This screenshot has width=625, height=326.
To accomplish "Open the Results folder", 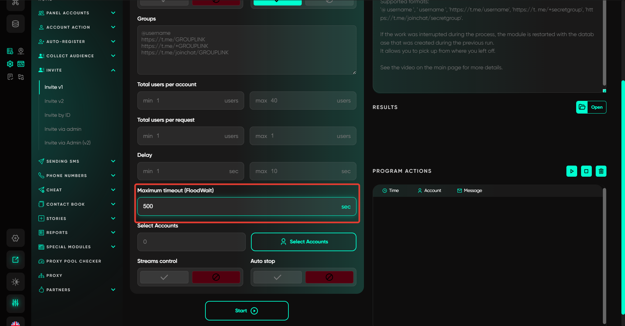I will [591, 107].
